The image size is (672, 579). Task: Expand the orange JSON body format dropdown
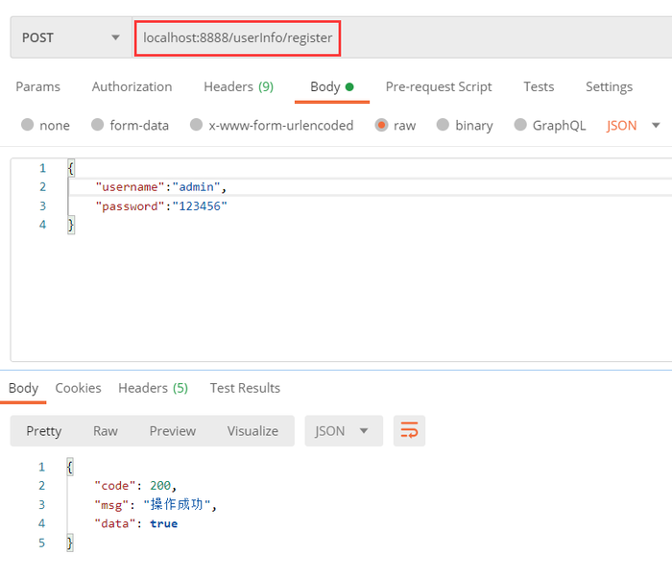pos(634,125)
